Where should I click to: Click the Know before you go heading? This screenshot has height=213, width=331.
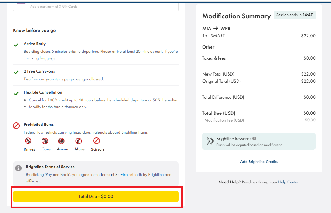pyautogui.click(x=34, y=30)
